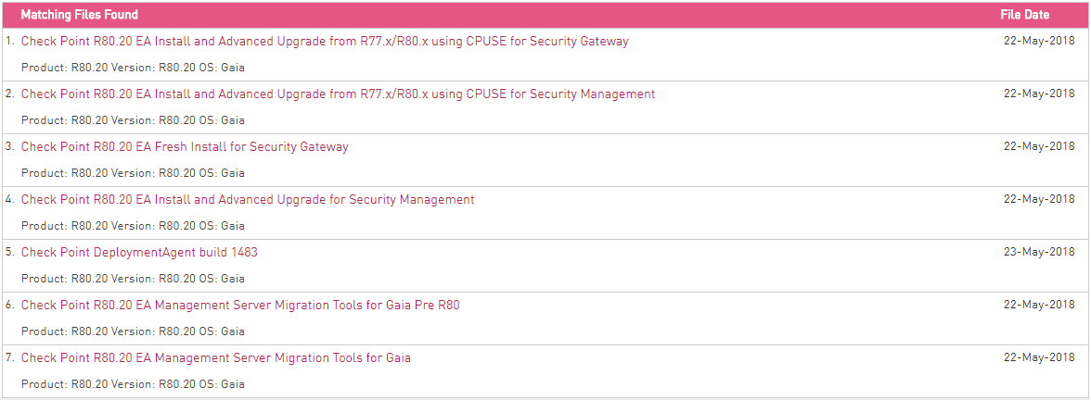This screenshot has height=400, width=1091.
Task: Click product details under Fresh Install for Security Gateway
Action: [133, 173]
